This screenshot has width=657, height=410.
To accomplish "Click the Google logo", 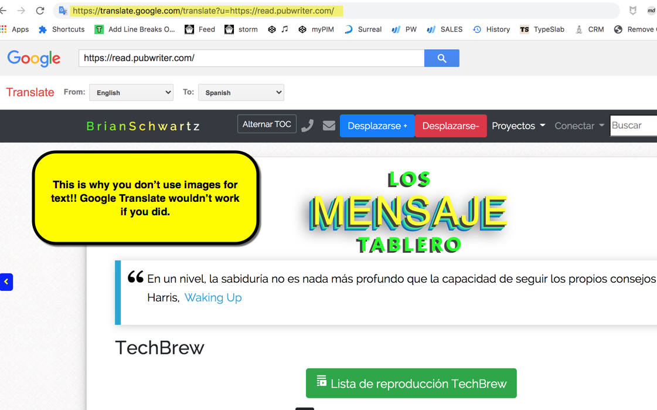I will (x=34, y=58).
